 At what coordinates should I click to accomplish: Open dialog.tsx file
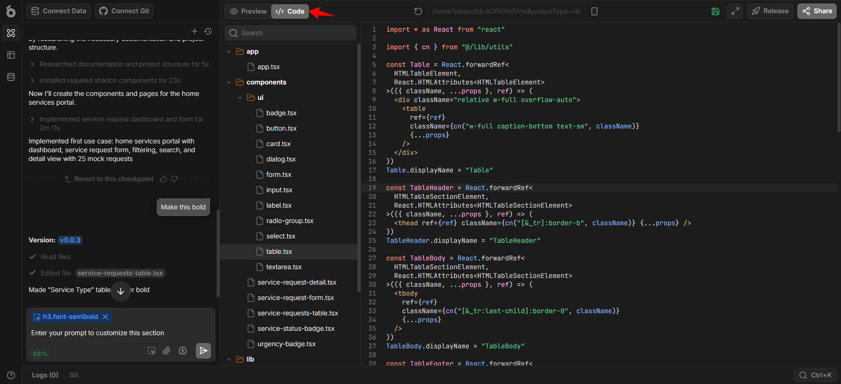(289, 159)
